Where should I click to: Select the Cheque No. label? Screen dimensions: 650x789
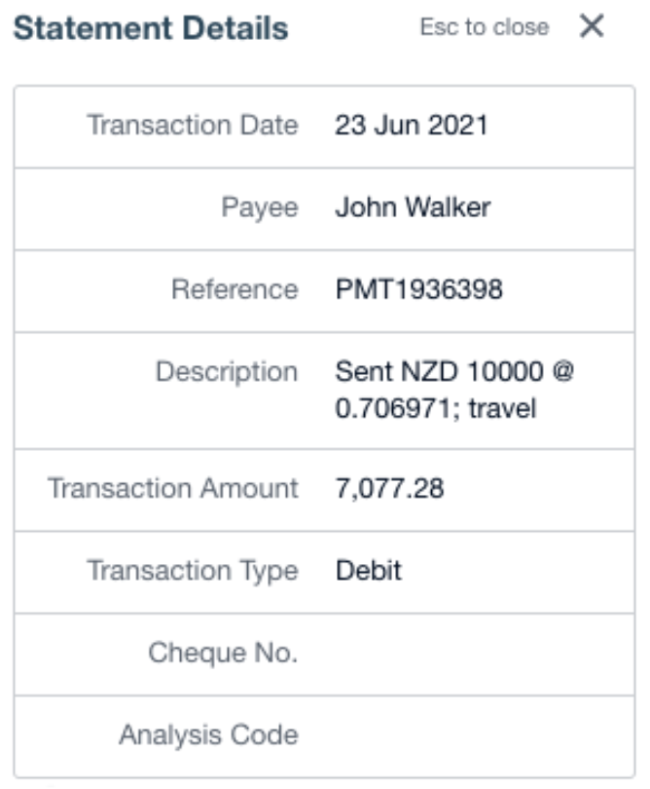(223, 653)
